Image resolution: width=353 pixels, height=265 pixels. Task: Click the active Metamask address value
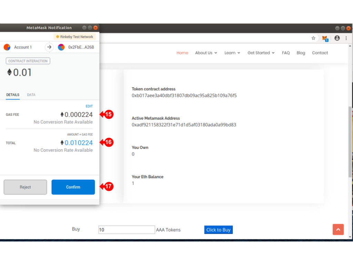(x=184, y=125)
